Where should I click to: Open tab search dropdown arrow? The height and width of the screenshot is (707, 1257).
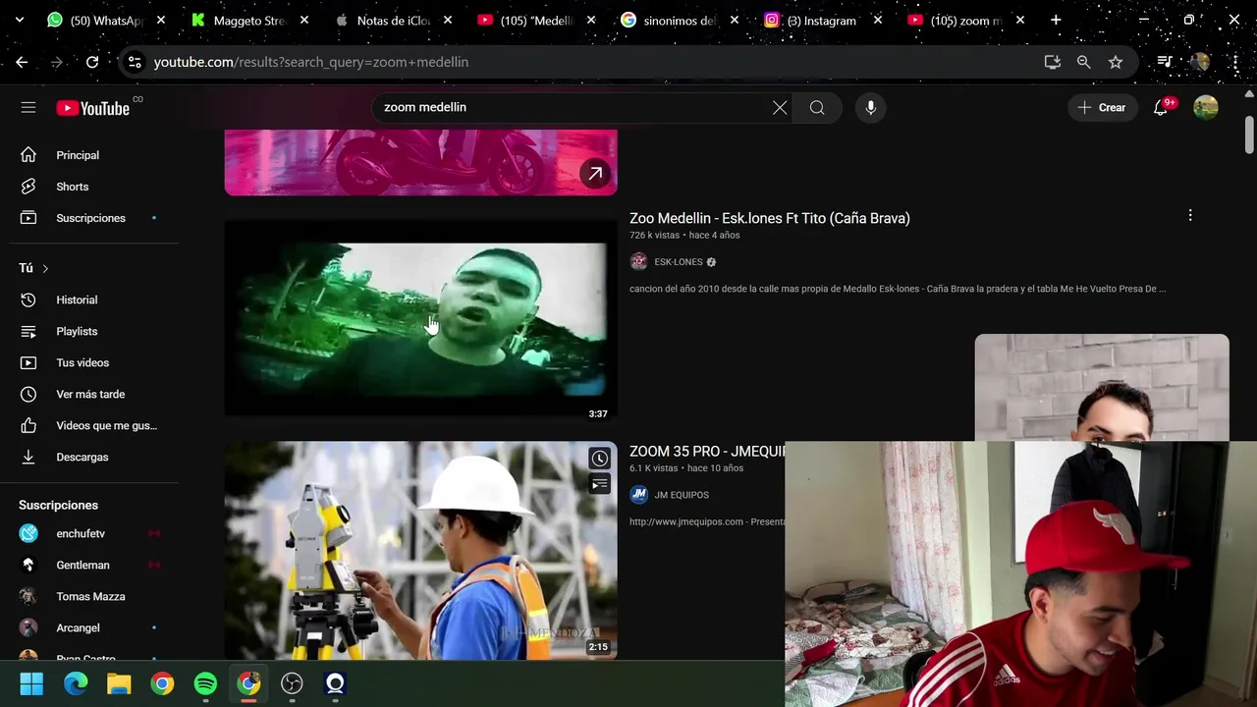[19, 20]
